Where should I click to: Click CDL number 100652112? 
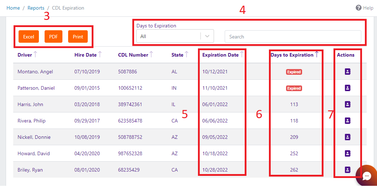pyautogui.click(x=130, y=88)
